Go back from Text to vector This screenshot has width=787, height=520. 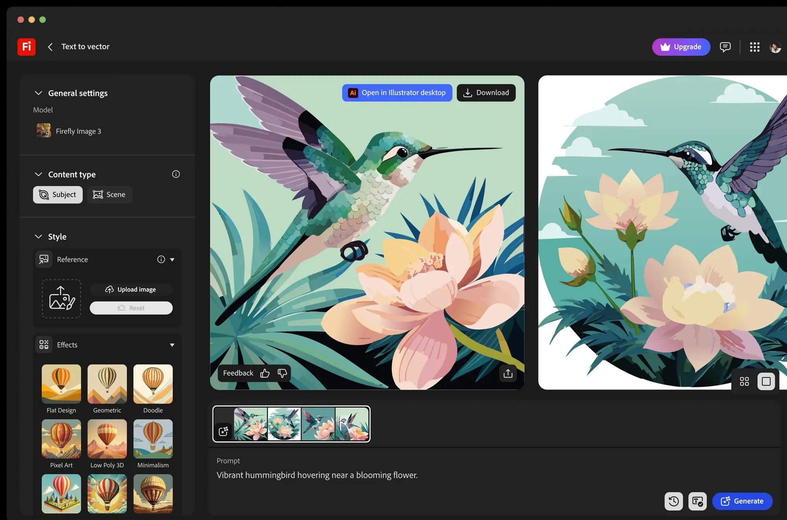click(50, 46)
